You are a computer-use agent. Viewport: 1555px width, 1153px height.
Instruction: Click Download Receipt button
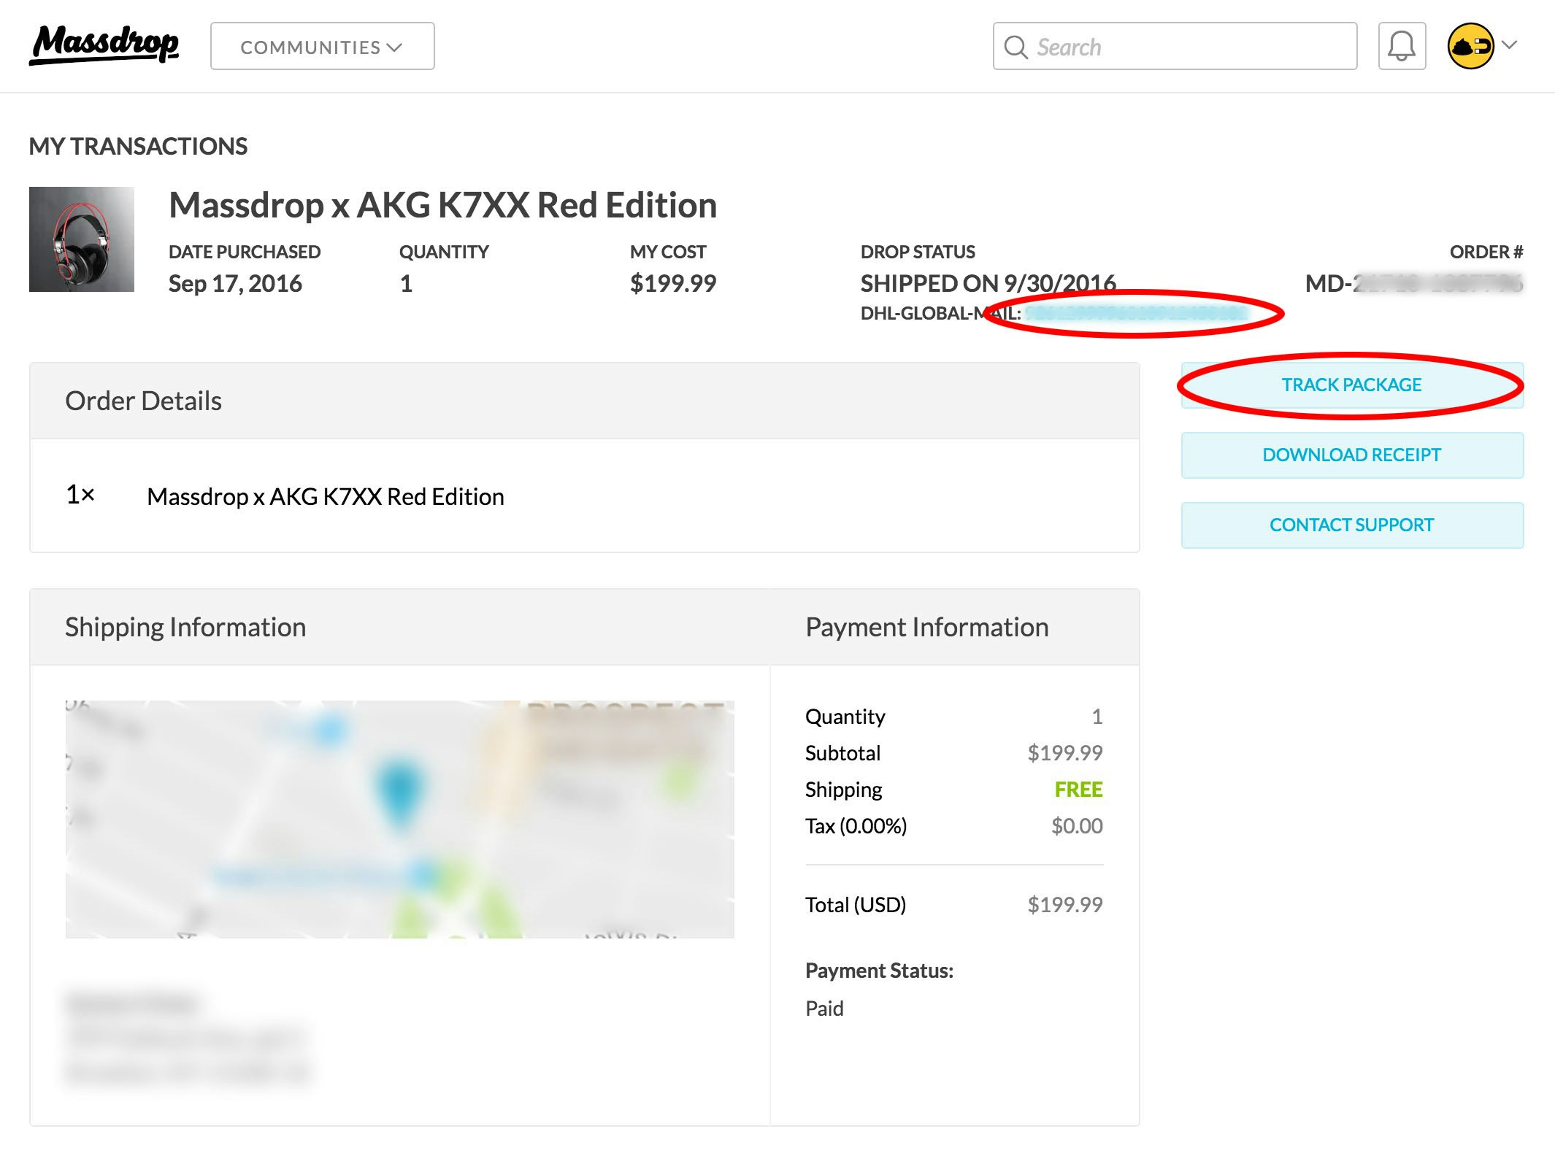[1351, 455]
